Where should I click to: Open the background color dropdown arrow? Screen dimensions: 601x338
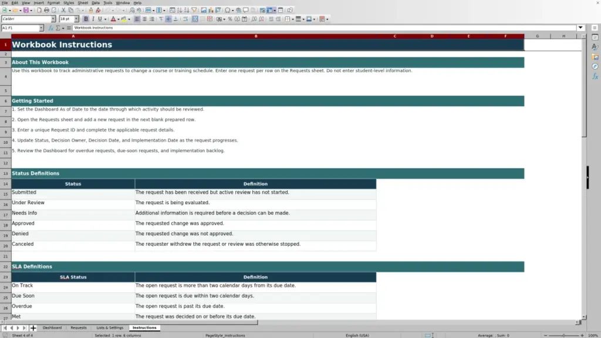pyautogui.click(x=129, y=19)
